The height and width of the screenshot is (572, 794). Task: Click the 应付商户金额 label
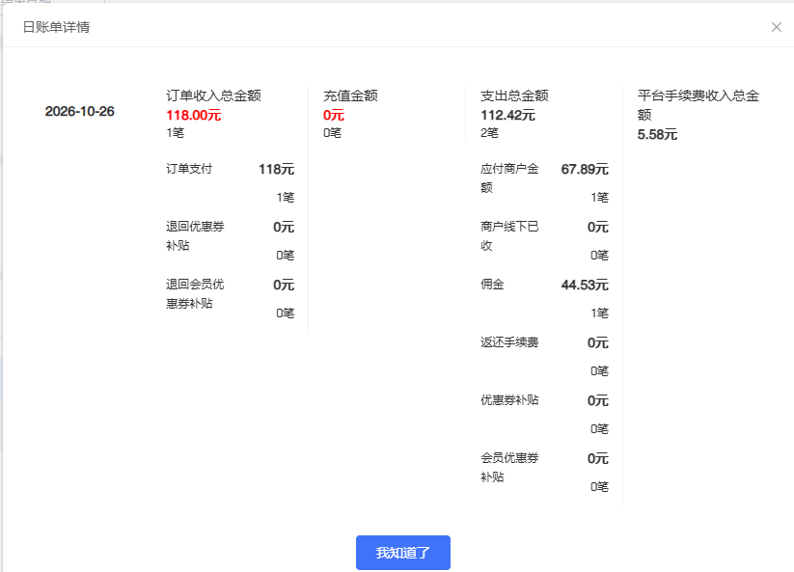(x=509, y=178)
